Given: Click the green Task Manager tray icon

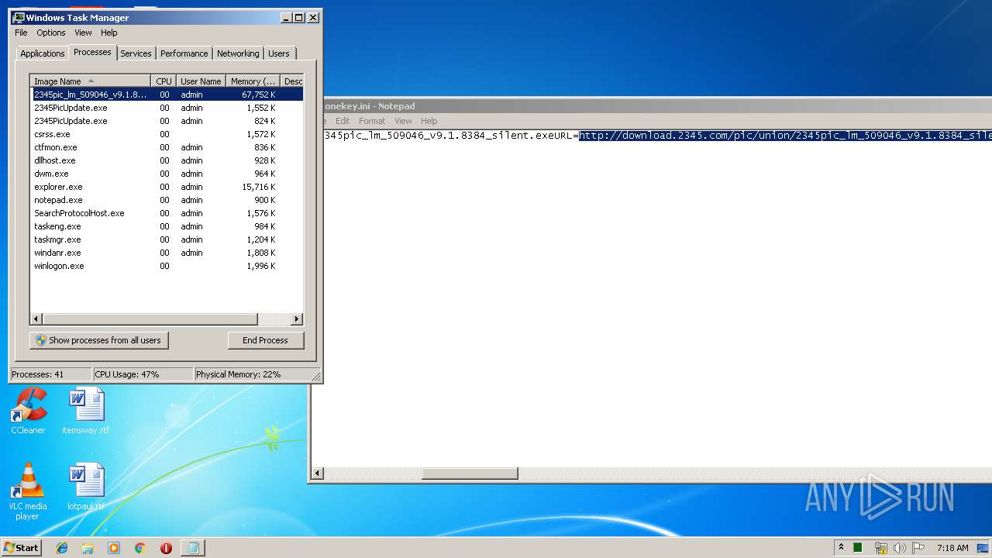Looking at the screenshot, I should (x=858, y=548).
